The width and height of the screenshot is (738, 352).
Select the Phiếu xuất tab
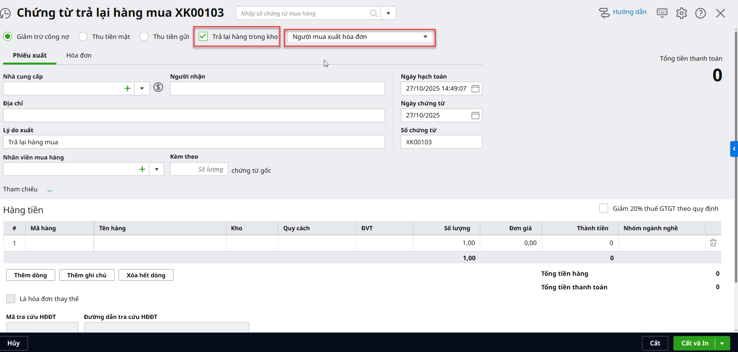coord(30,55)
